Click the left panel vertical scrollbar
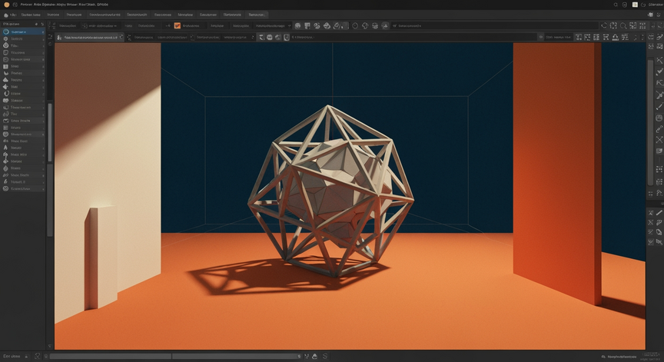This screenshot has height=362, width=664. 49,132
